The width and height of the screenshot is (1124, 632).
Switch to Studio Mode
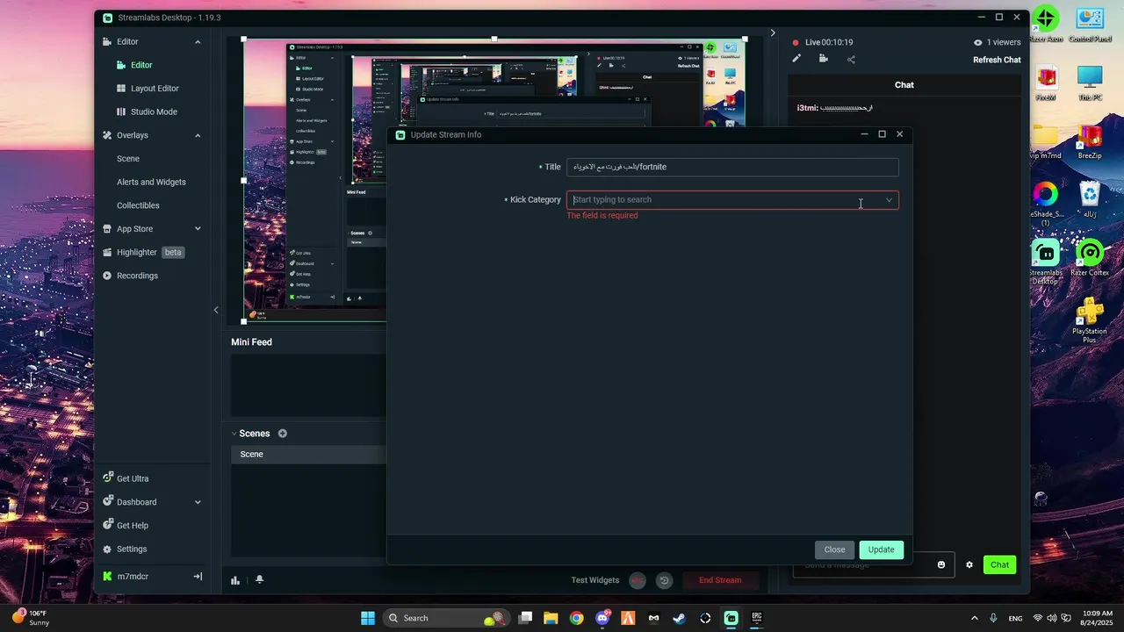154,111
